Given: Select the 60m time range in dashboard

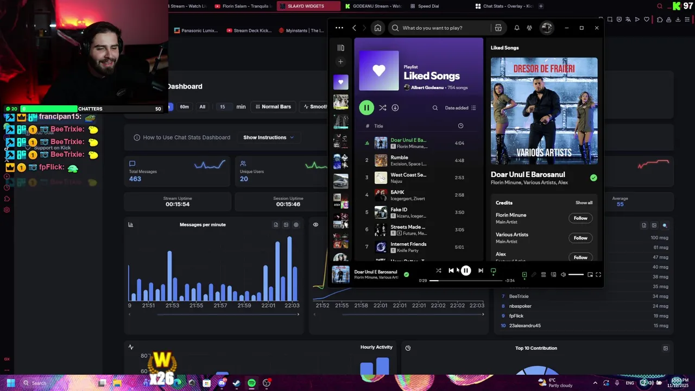Looking at the screenshot, I should click(184, 107).
